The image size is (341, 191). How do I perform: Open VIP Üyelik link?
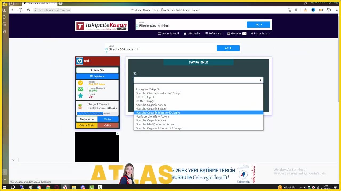click(192, 33)
